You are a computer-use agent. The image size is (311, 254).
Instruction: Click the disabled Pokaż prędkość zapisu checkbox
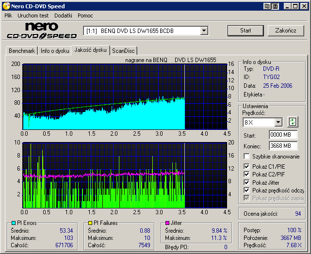click(246, 198)
